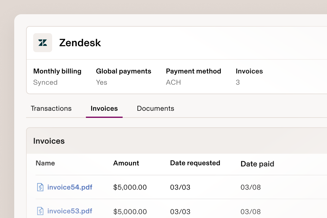Click the Invoices count showing 3
The image size is (327, 218).
[x=238, y=82]
